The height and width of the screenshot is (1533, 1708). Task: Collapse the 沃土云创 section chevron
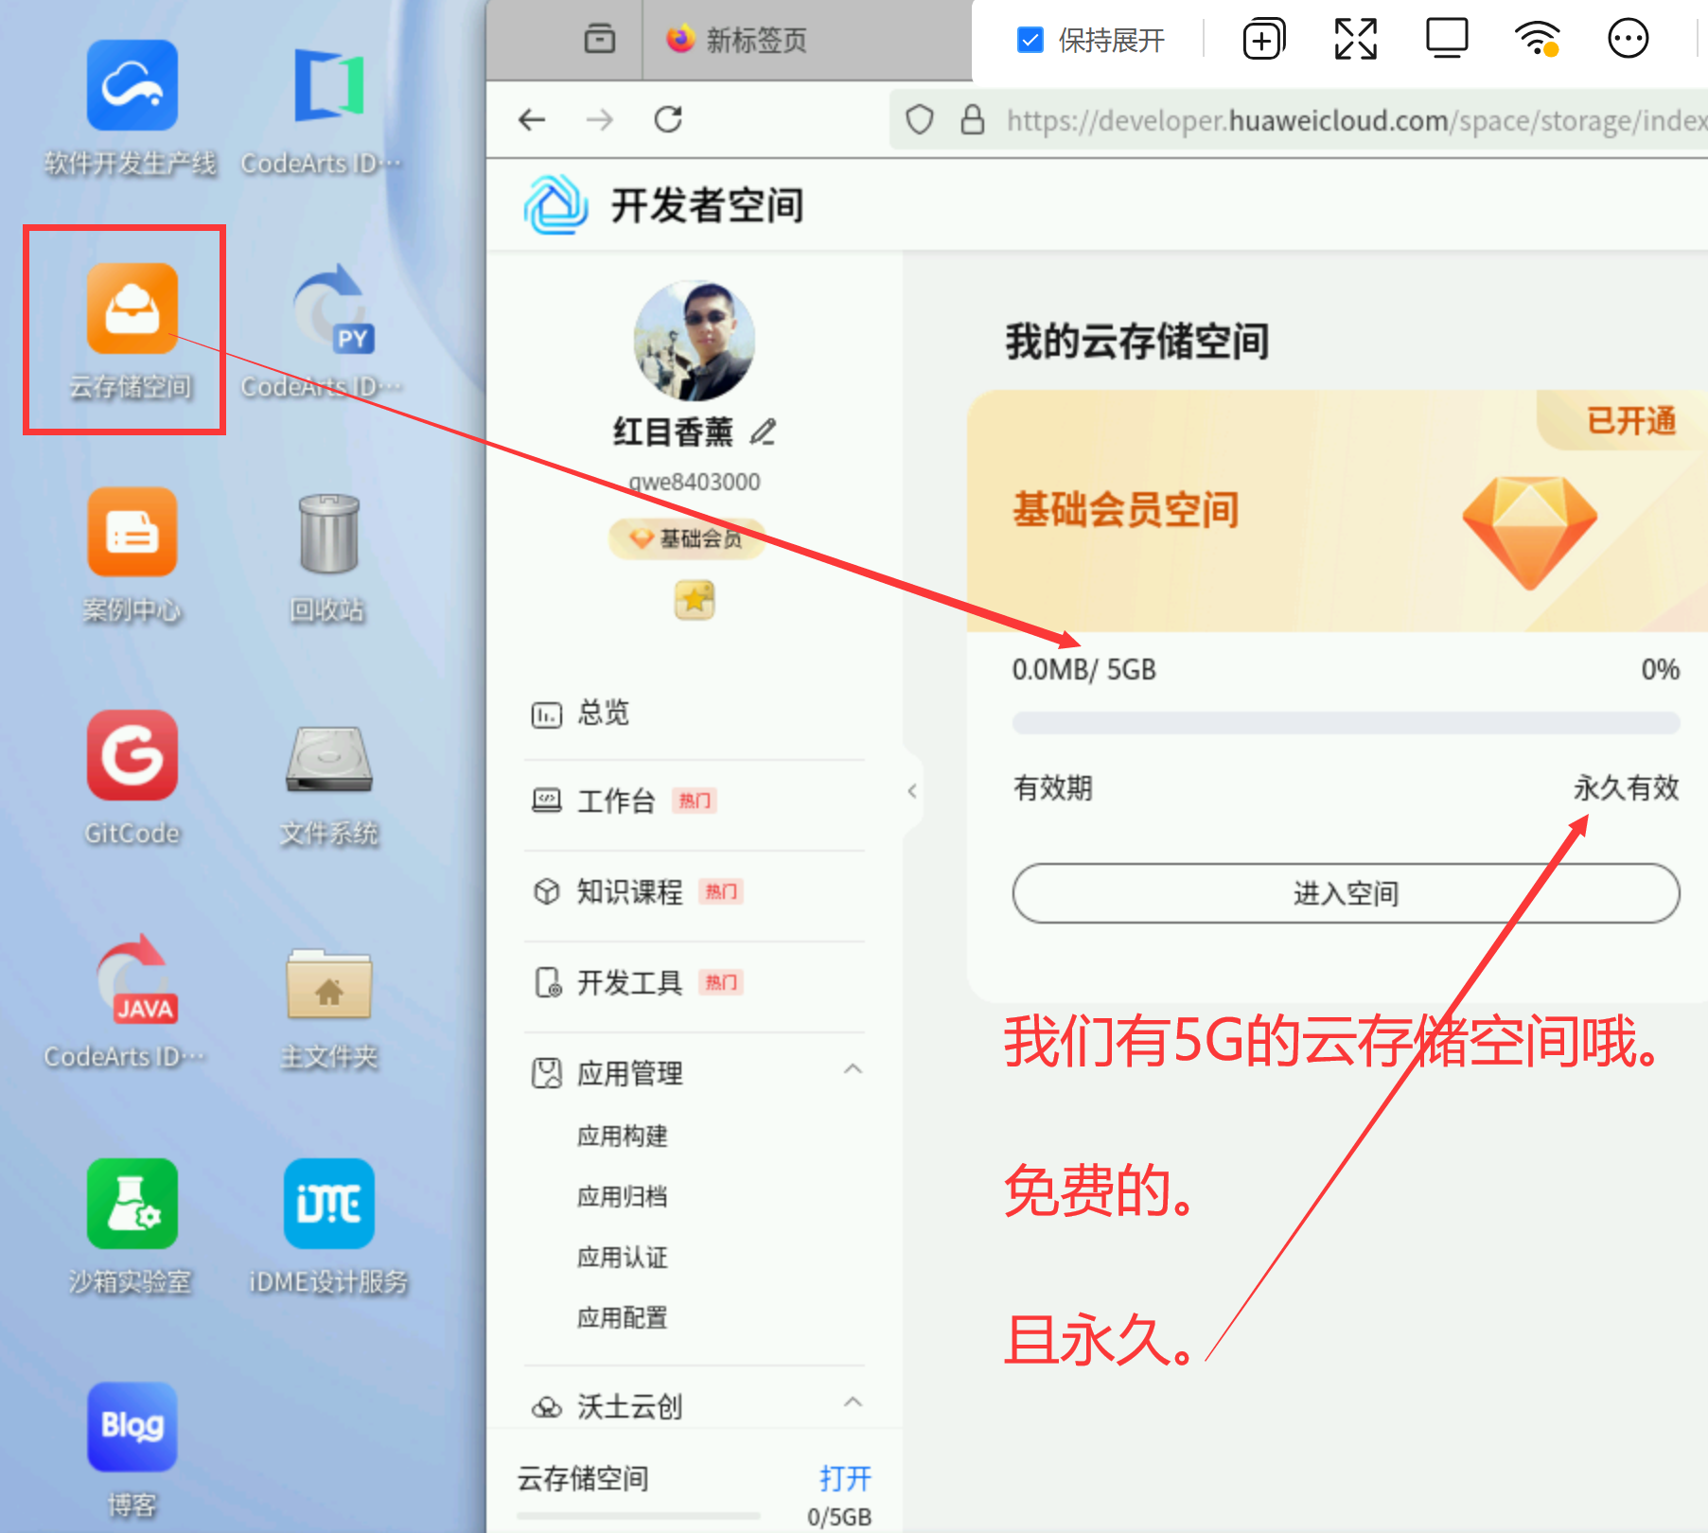853,1402
